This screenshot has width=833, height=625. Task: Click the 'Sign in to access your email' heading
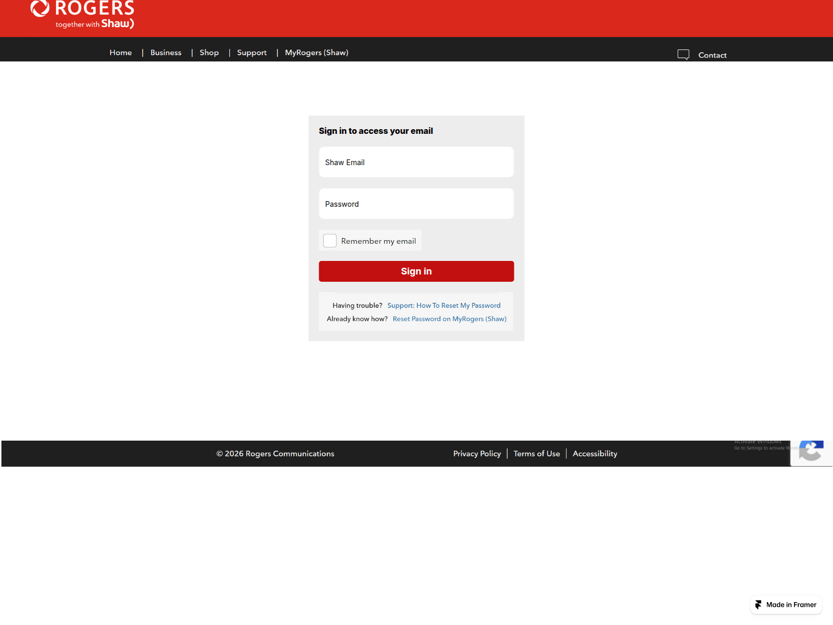click(x=376, y=131)
